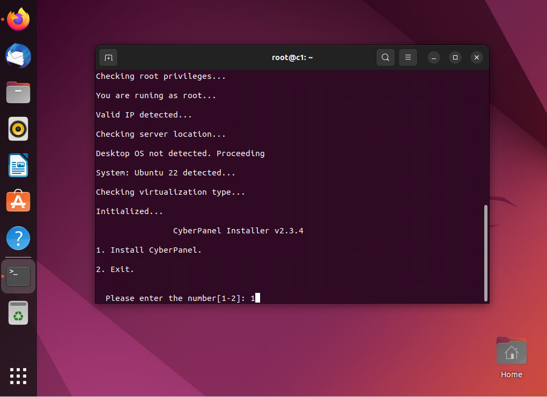
Task: Click 'Checking virtualization type...' line
Action: [171, 192]
